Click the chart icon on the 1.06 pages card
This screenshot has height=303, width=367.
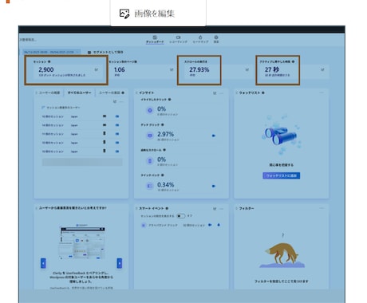tap(172, 69)
